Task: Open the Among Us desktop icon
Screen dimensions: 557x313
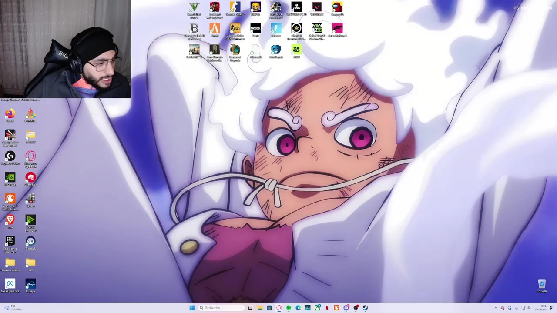Action: 337,9
